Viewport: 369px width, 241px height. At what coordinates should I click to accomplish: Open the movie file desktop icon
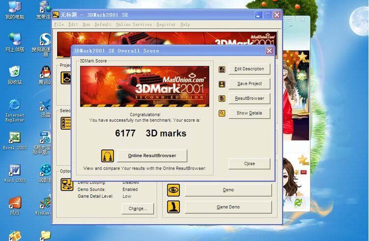[42, 143]
